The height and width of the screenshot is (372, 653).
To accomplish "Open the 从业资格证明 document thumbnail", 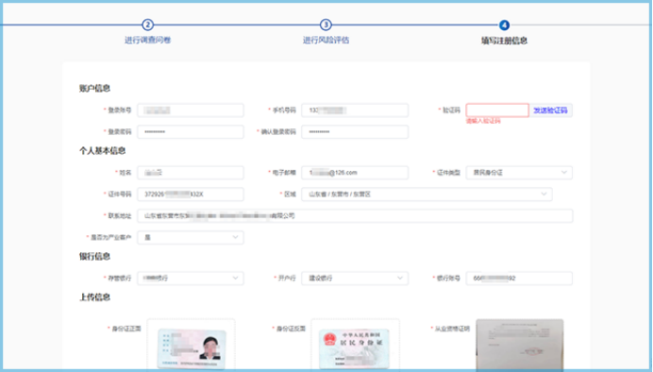I will pos(520,346).
